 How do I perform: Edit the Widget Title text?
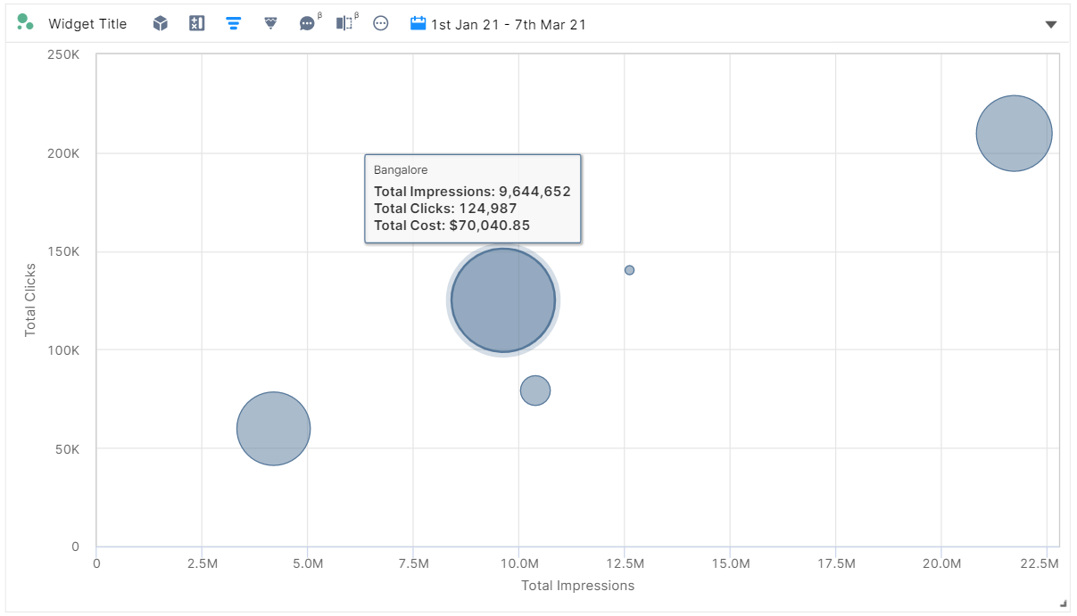coord(87,24)
